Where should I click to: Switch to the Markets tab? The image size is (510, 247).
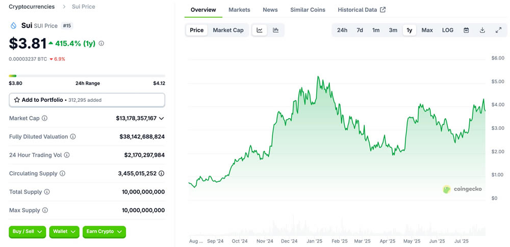point(239,10)
